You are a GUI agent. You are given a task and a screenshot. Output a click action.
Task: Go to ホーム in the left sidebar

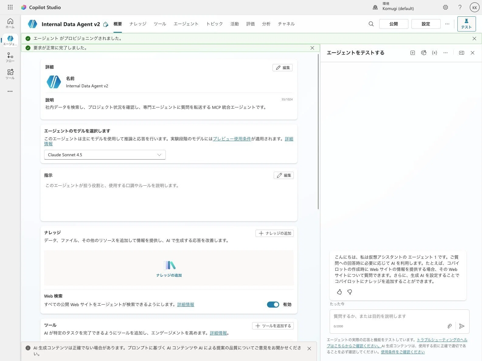(10, 23)
